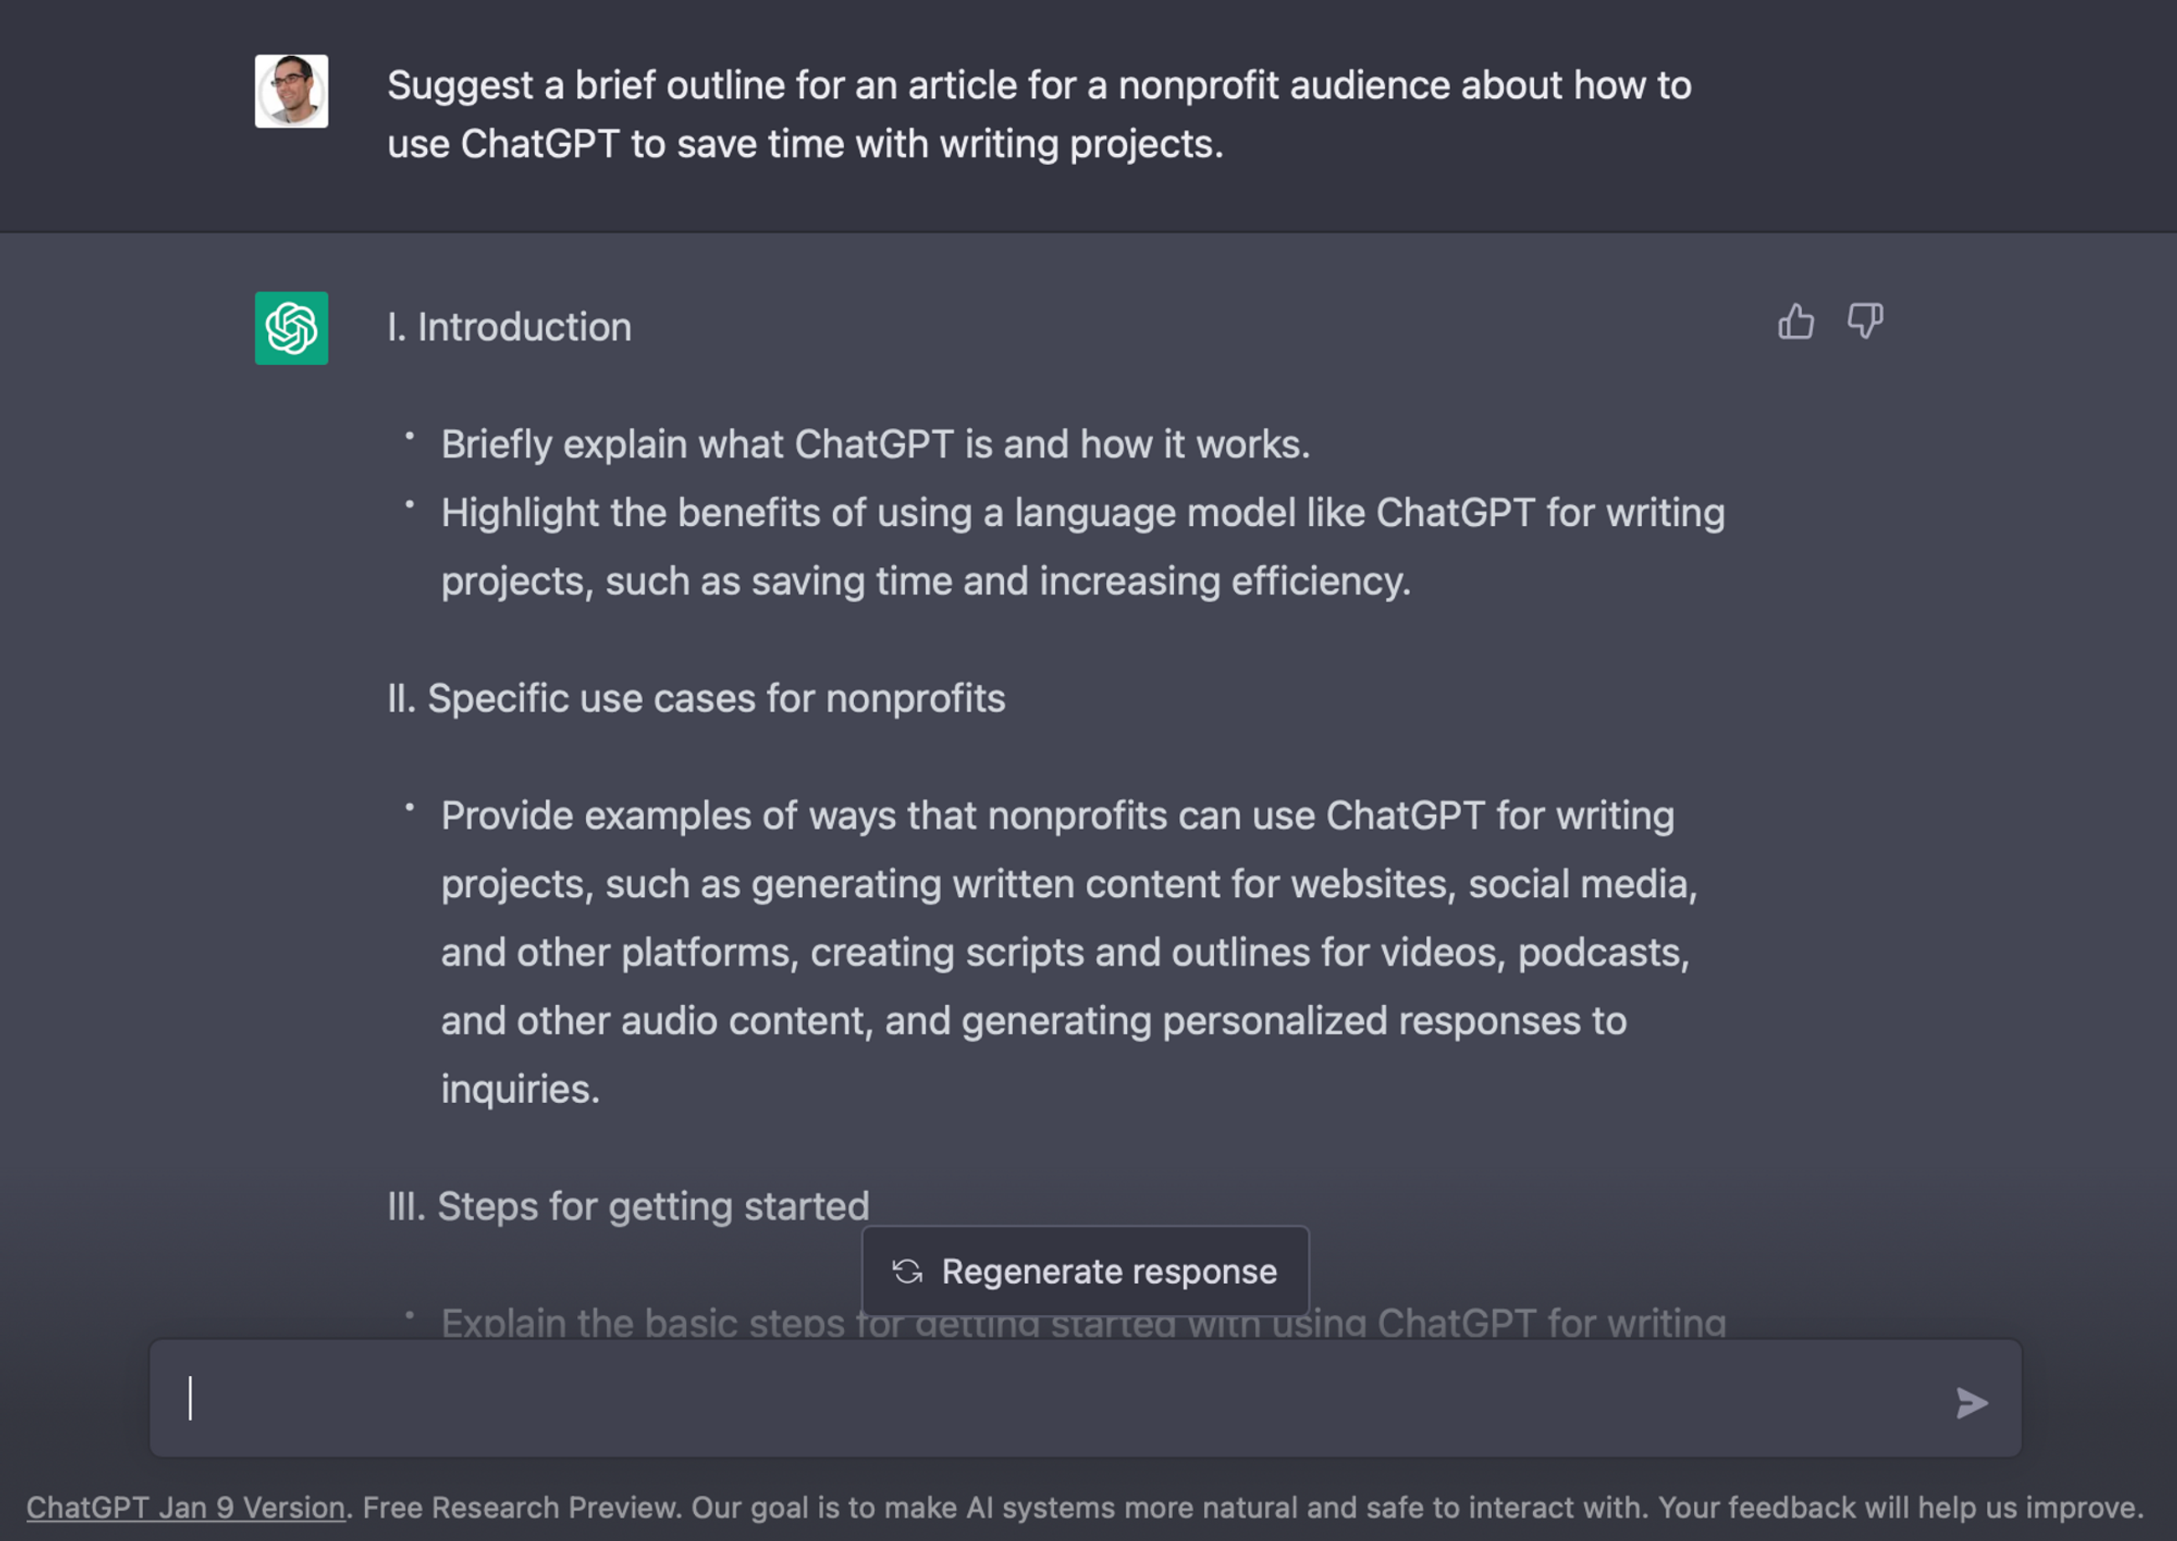Image resolution: width=2177 pixels, height=1541 pixels.
Task: Click the "III. Steps for getting started" heading
Action: [628, 1206]
